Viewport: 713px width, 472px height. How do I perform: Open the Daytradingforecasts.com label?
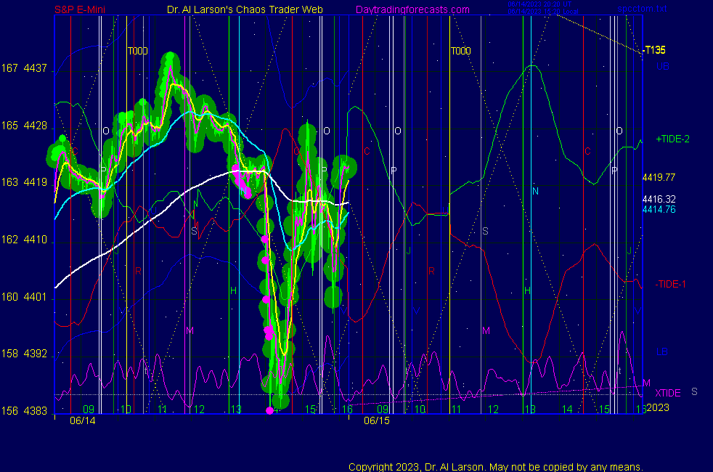(x=412, y=9)
